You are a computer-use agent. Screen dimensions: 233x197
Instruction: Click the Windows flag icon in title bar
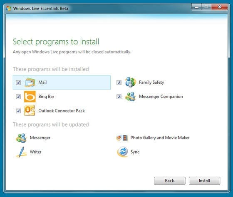[9, 8]
